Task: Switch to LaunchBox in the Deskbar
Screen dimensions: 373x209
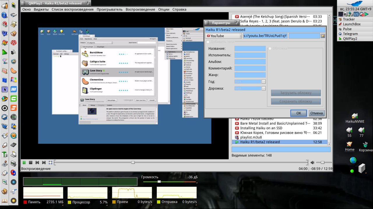Action: click(x=355, y=24)
